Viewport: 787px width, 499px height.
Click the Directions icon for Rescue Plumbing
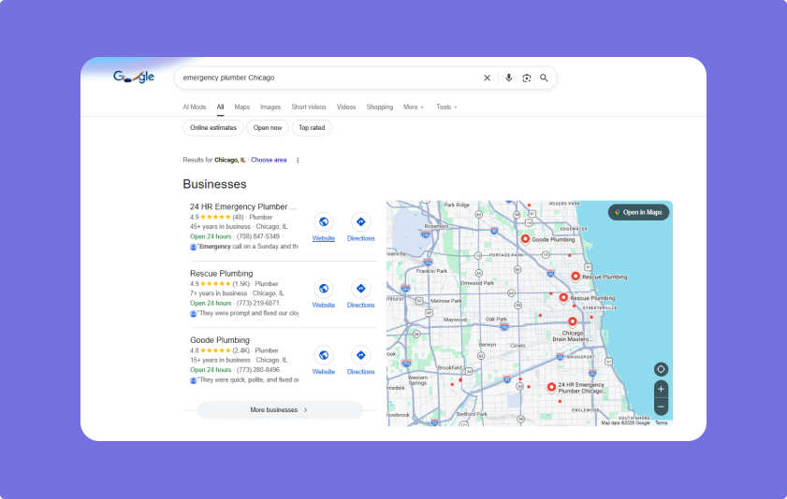point(361,288)
